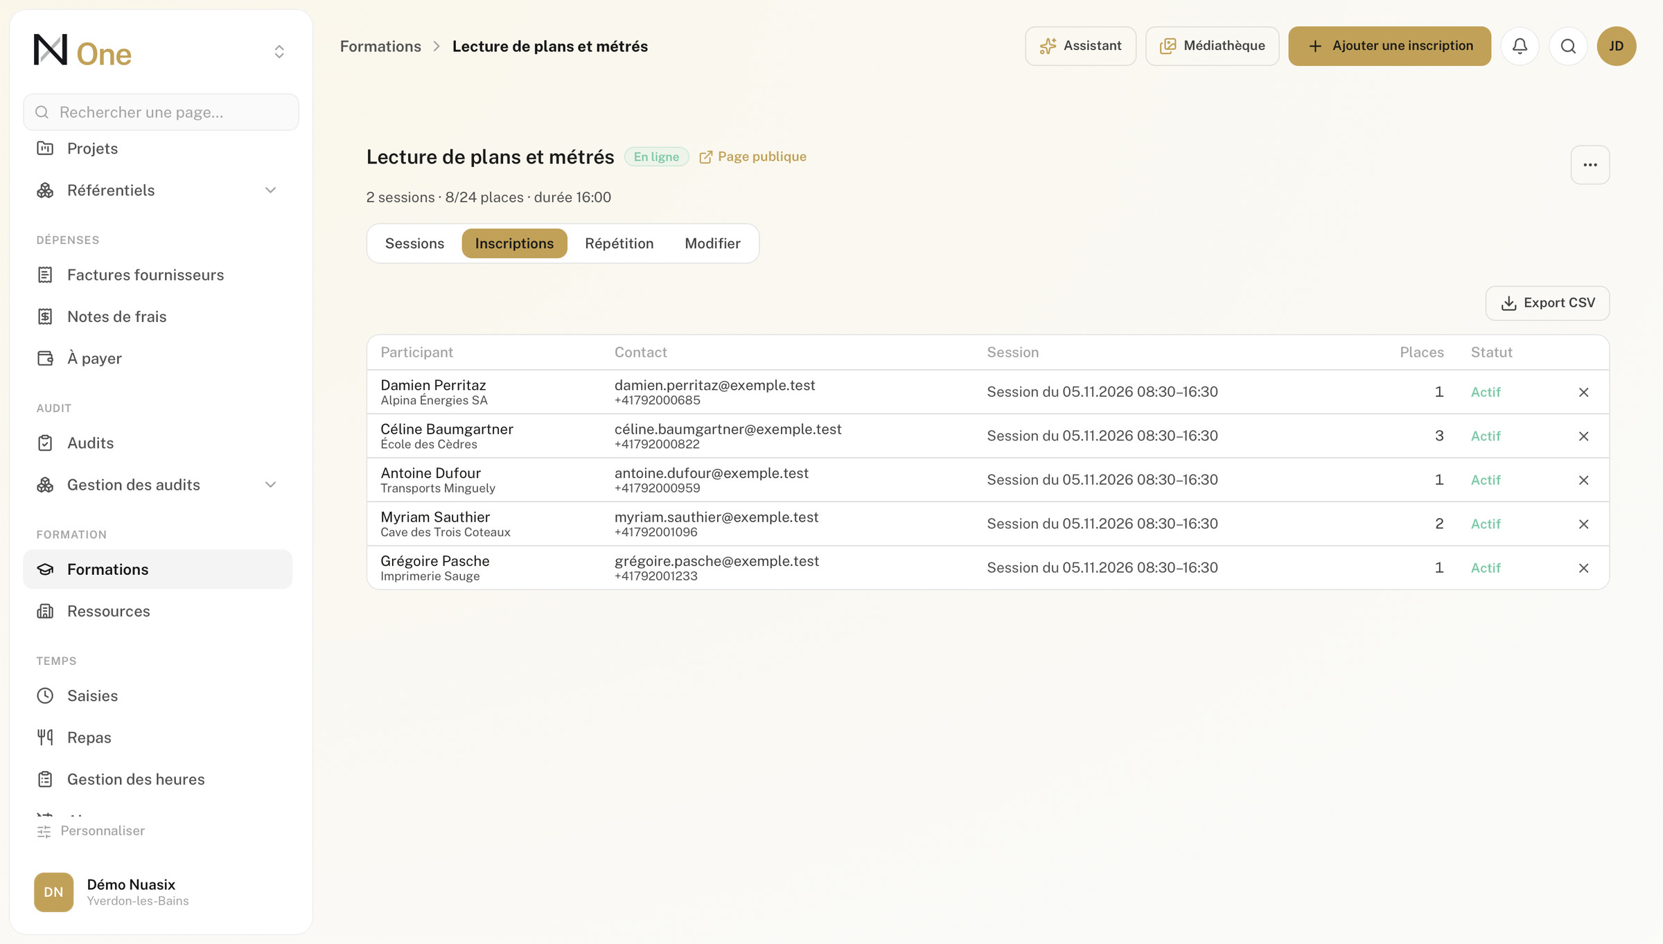Remove Damien Perritaz's inscription
Viewport: 1663px width, 944px height.
click(1583, 393)
